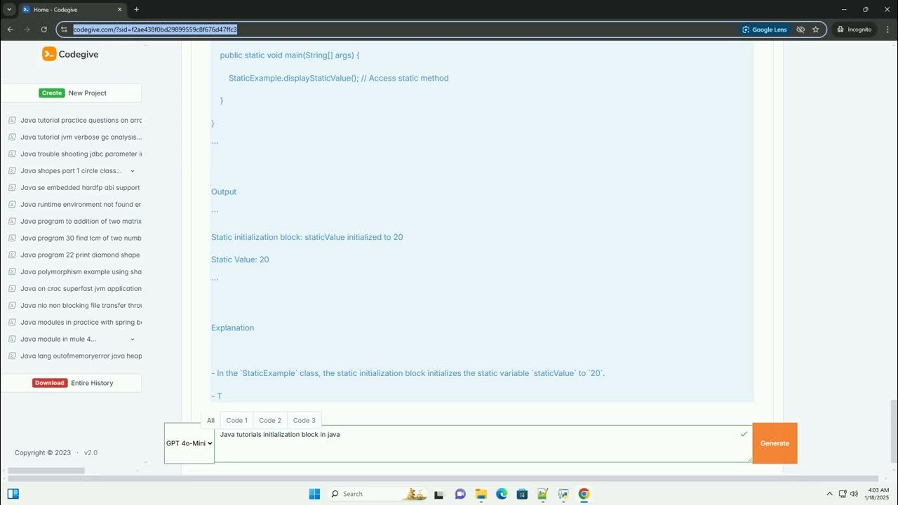This screenshot has width=898, height=505.
Task: Expand 'Java shapes part 1 circle class' chevron
Action: [x=133, y=171]
